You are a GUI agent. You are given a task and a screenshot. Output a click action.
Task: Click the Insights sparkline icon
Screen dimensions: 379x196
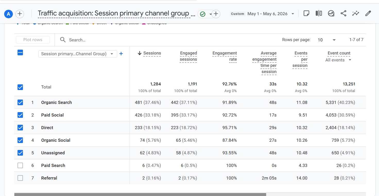356,13
